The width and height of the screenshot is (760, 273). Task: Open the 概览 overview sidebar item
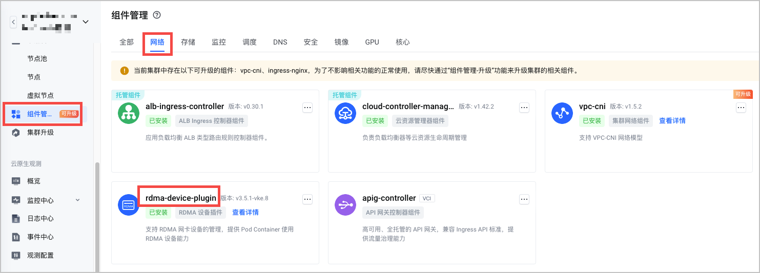click(x=33, y=181)
